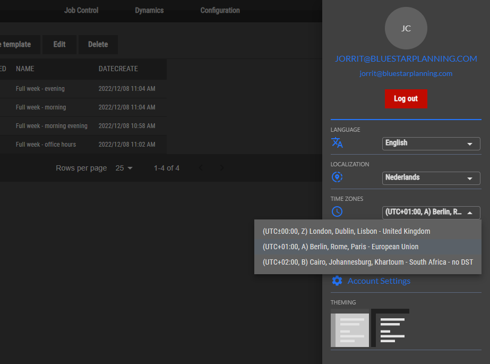Choose London, Dublin, Lisbon time zone
The image size is (490, 364).
[x=346, y=231]
